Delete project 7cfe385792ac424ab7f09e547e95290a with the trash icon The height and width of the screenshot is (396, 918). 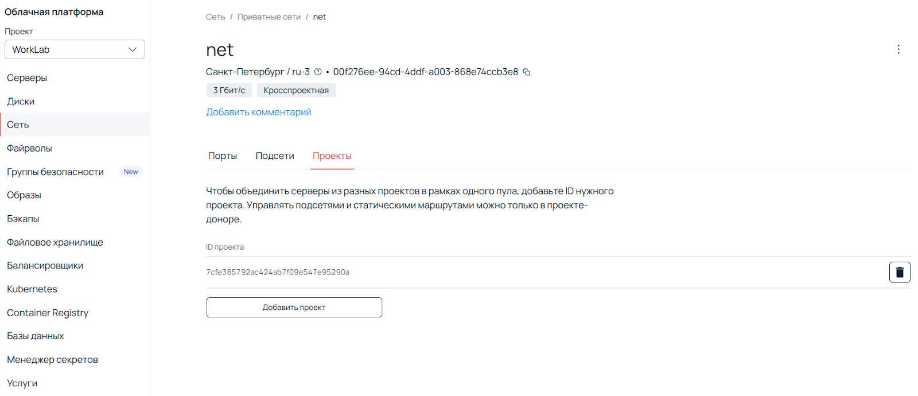(x=900, y=272)
